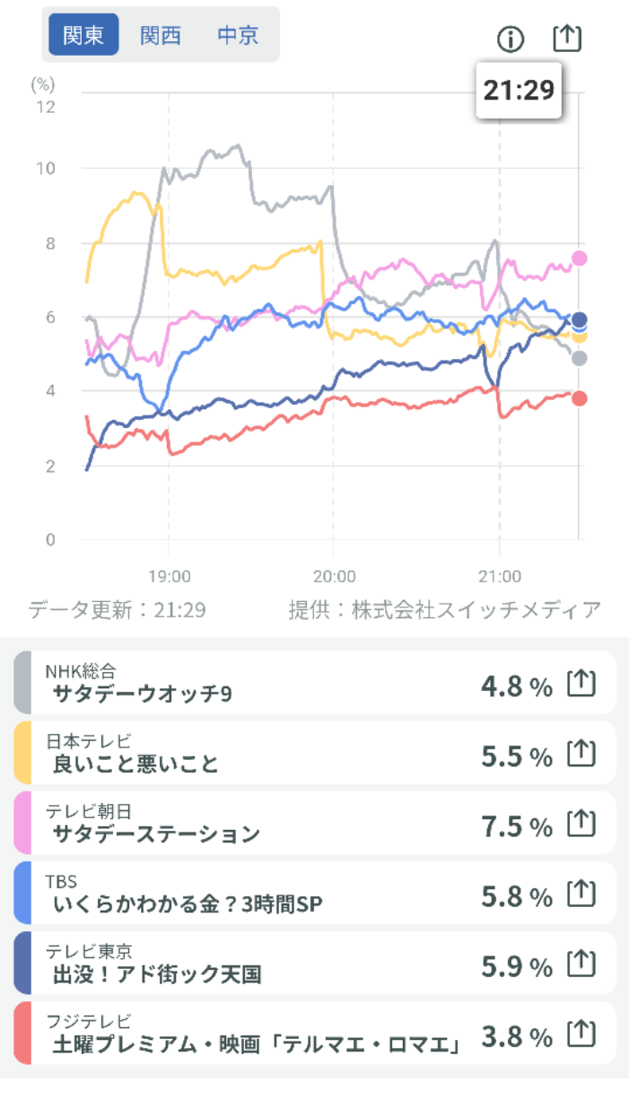This screenshot has height=1117, width=629.
Task: Share the テレビ東京 アド街ック天国 rating
Action: 581,964
